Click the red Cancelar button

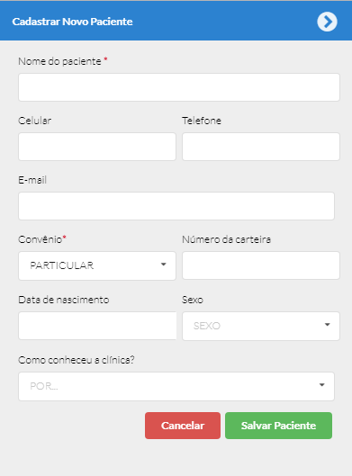(183, 426)
